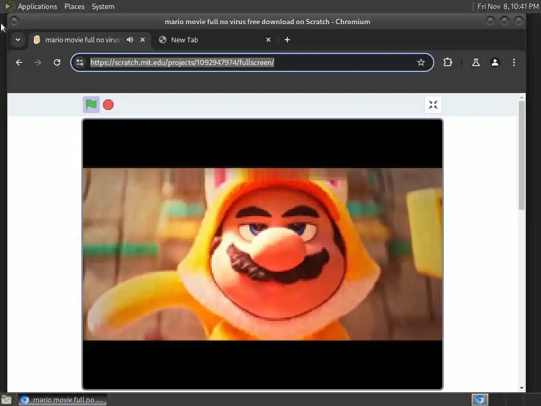Screen dimensions: 541x406
Task: Close the New Tab tab
Action: [x=268, y=40]
